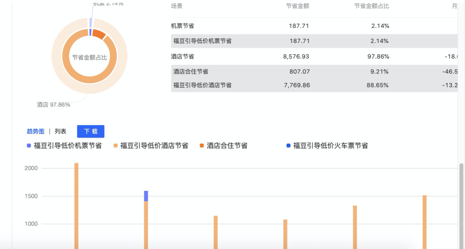The image size is (465, 249).
Task: Toggle the 福豆引导低价酒店节省 legend item
Action: click(x=151, y=146)
